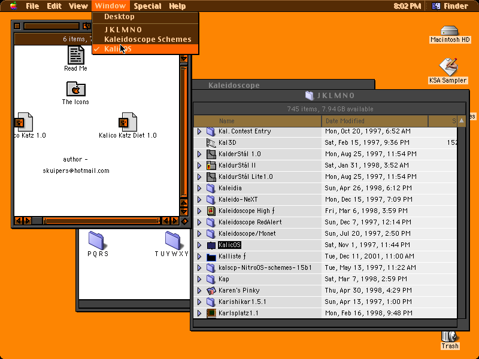
Task: Click the KaldurStál II folder icon
Action: pyautogui.click(x=211, y=166)
